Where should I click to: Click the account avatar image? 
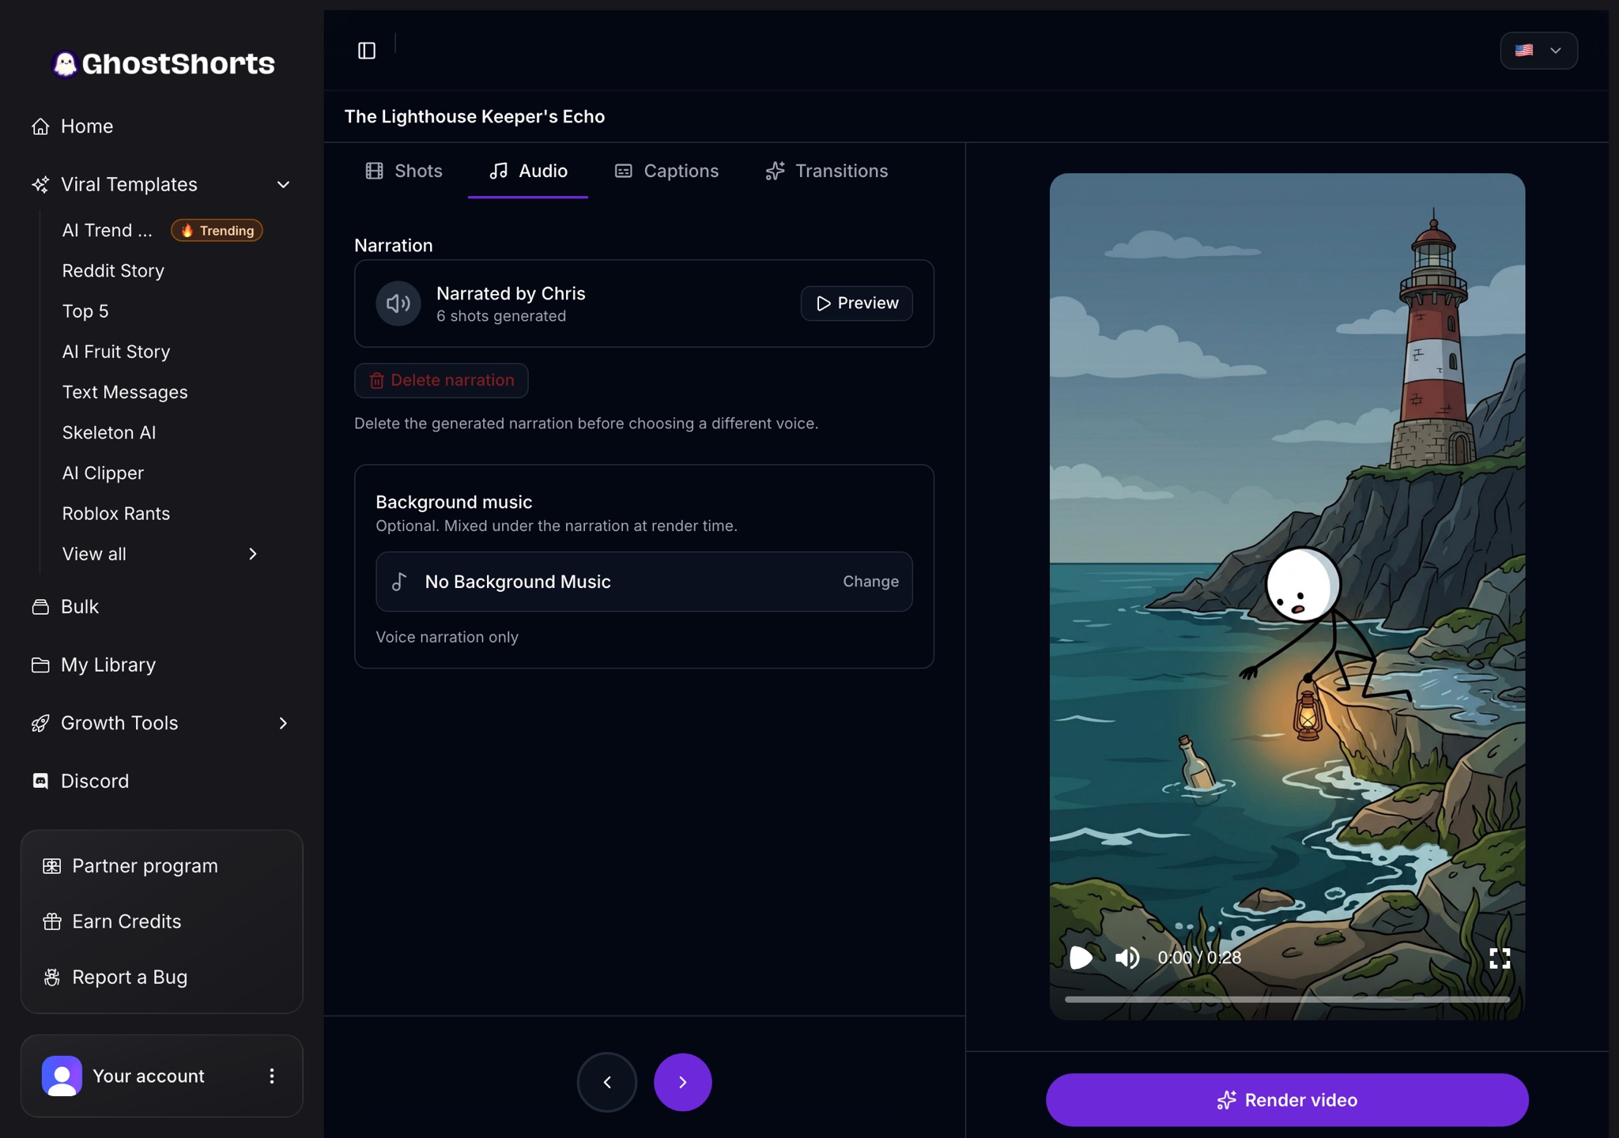62,1076
